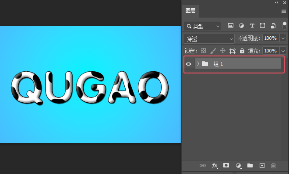Filter layers by pixel image type
The image size is (289, 174).
(x=231, y=25)
